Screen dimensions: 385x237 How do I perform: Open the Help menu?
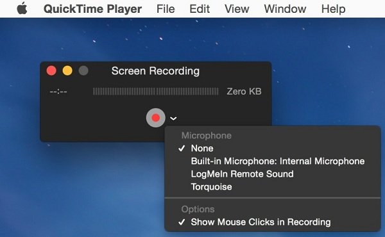(x=334, y=9)
